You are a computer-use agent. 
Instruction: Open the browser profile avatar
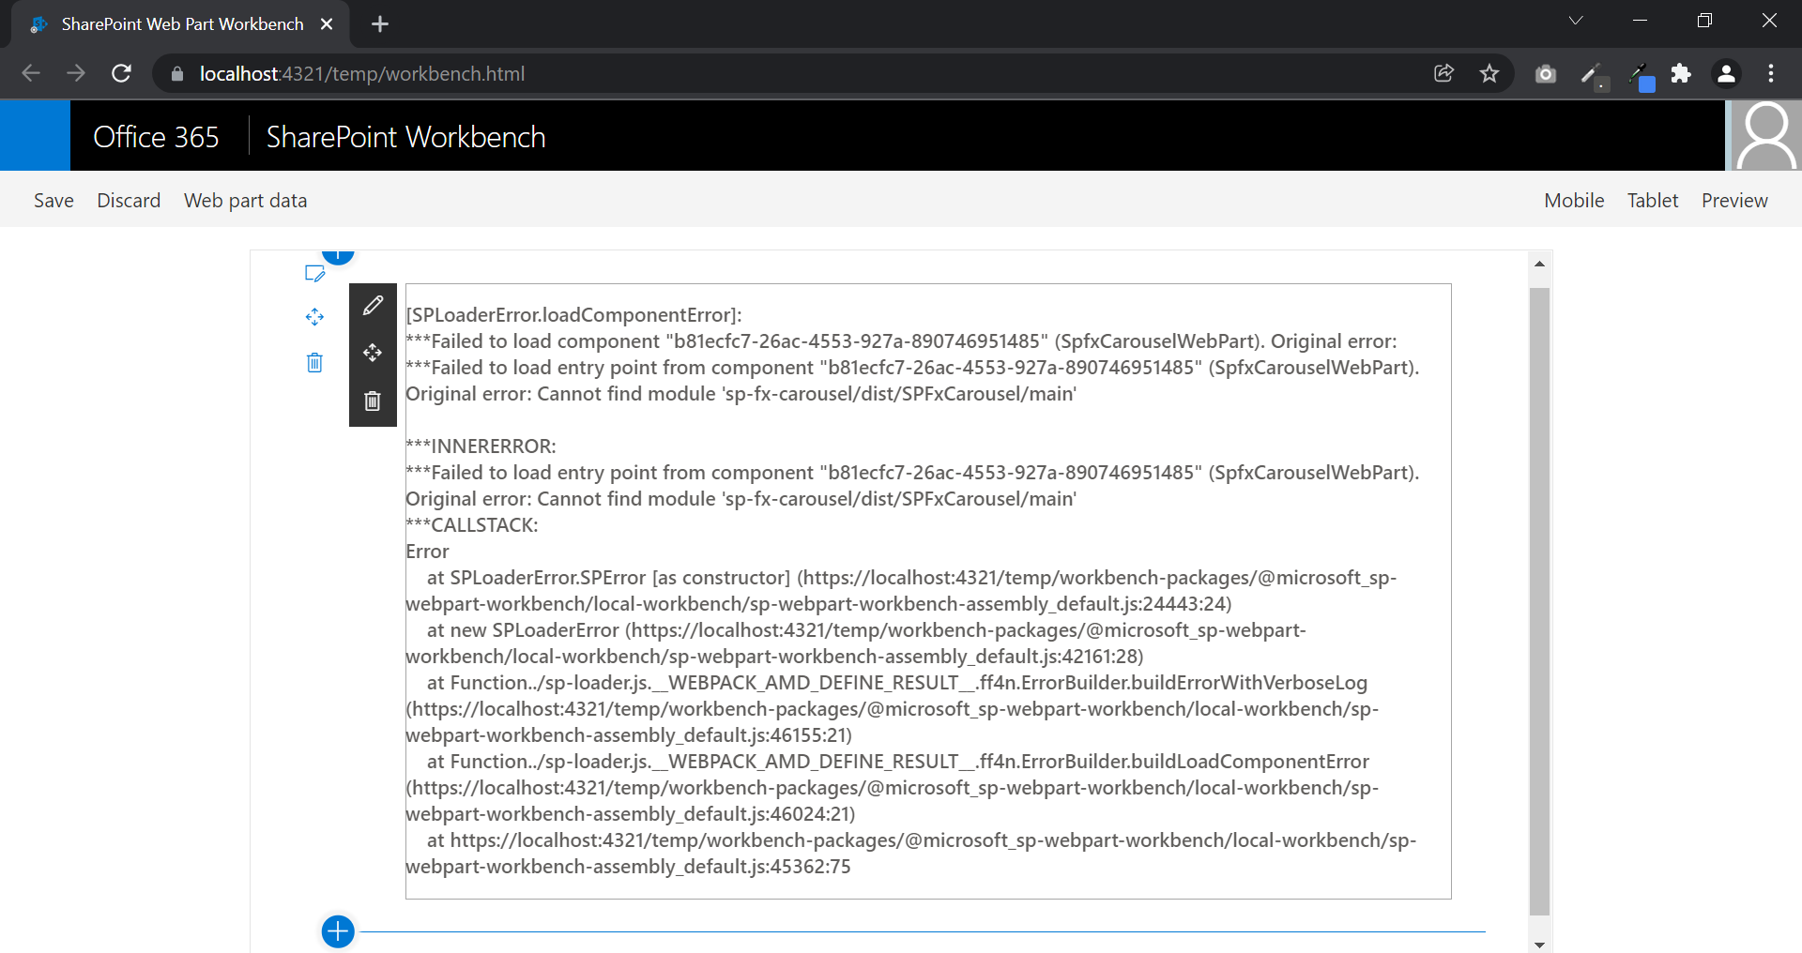tap(1727, 73)
